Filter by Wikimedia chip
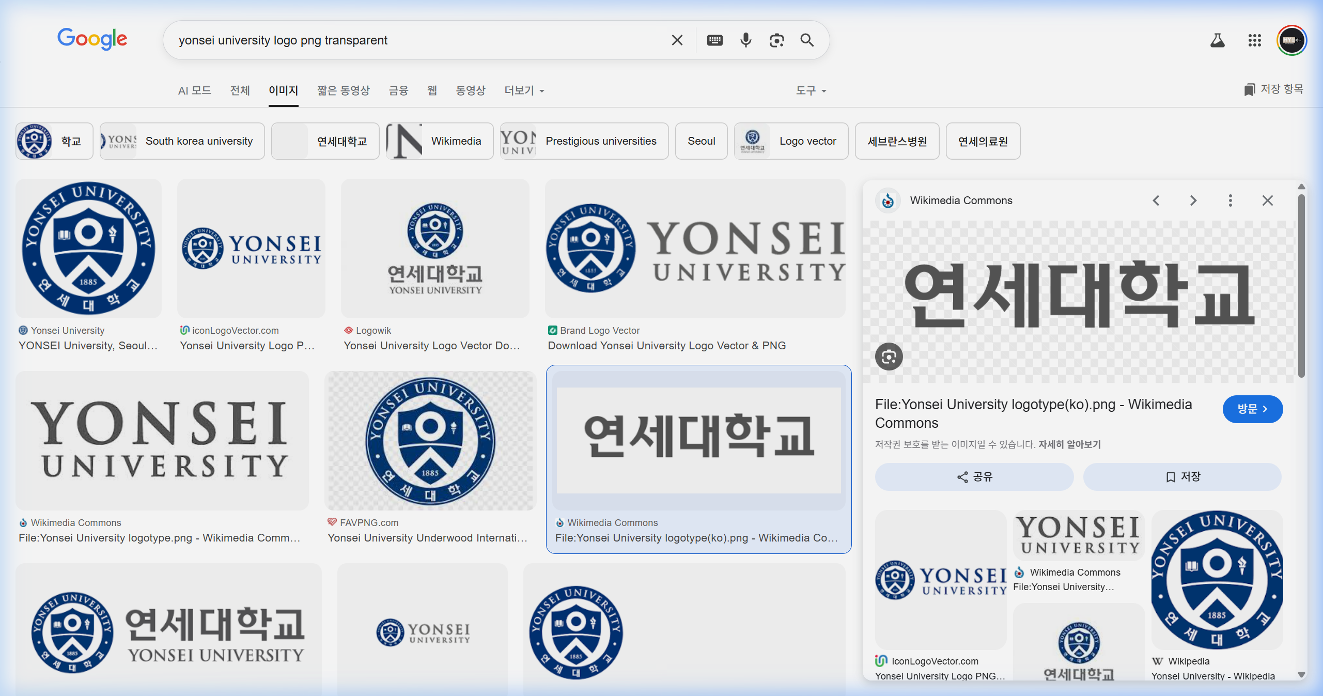Image resolution: width=1323 pixels, height=696 pixels. coord(440,141)
